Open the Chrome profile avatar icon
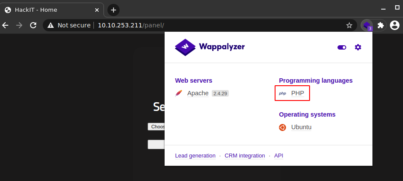 click(395, 25)
